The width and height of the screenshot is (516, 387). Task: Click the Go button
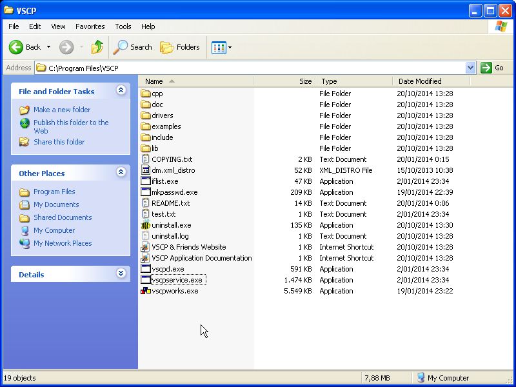(492, 68)
